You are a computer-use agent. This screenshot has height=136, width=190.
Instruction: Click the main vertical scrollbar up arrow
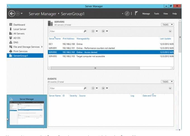click(180, 20)
